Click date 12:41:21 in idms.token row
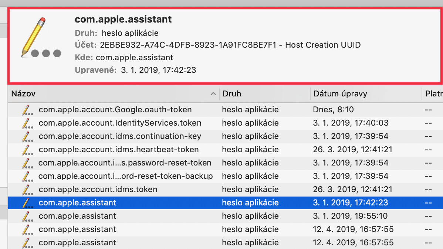The height and width of the screenshot is (249, 443). click(353, 189)
